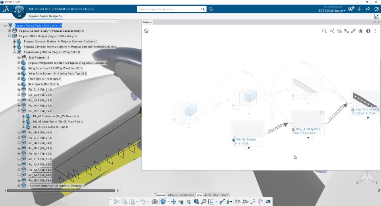The image size is (381, 206).
Task: Switch to the Lifecycle toolbar tab
Action: coord(173,195)
